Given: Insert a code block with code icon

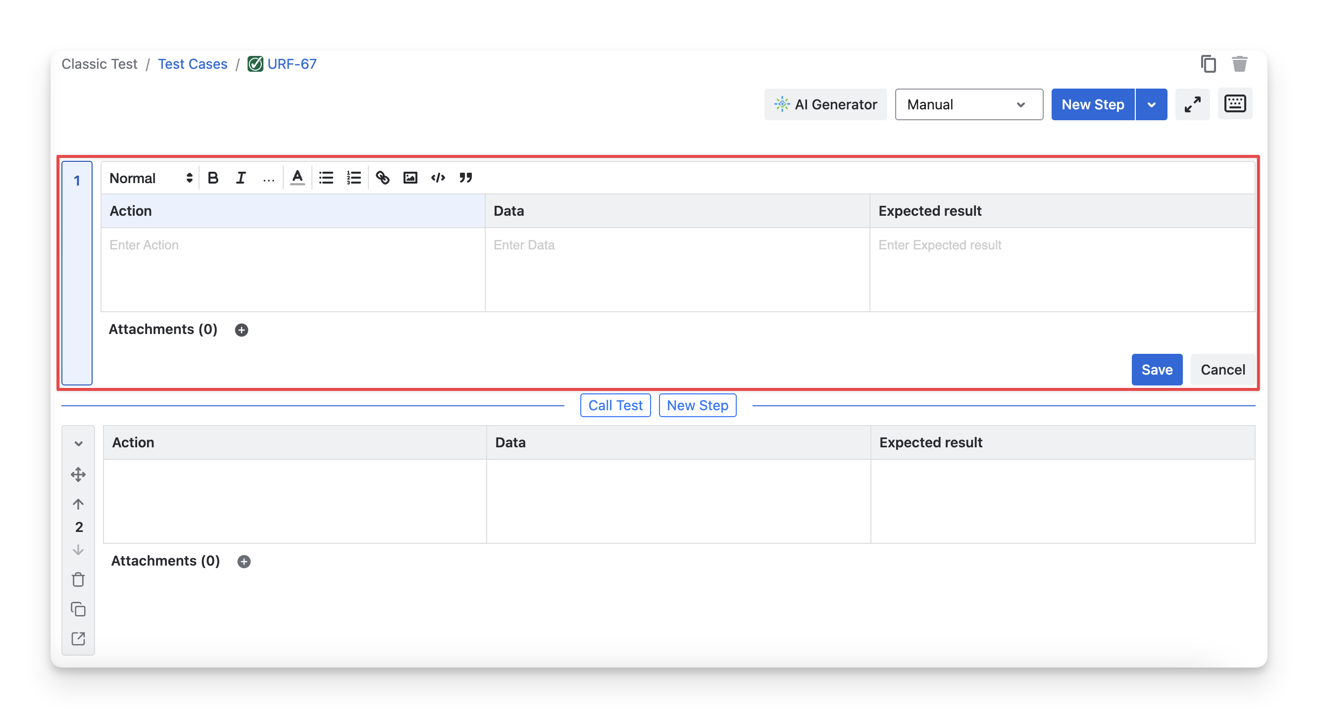Looking at the screenshot, I should 438,178.
